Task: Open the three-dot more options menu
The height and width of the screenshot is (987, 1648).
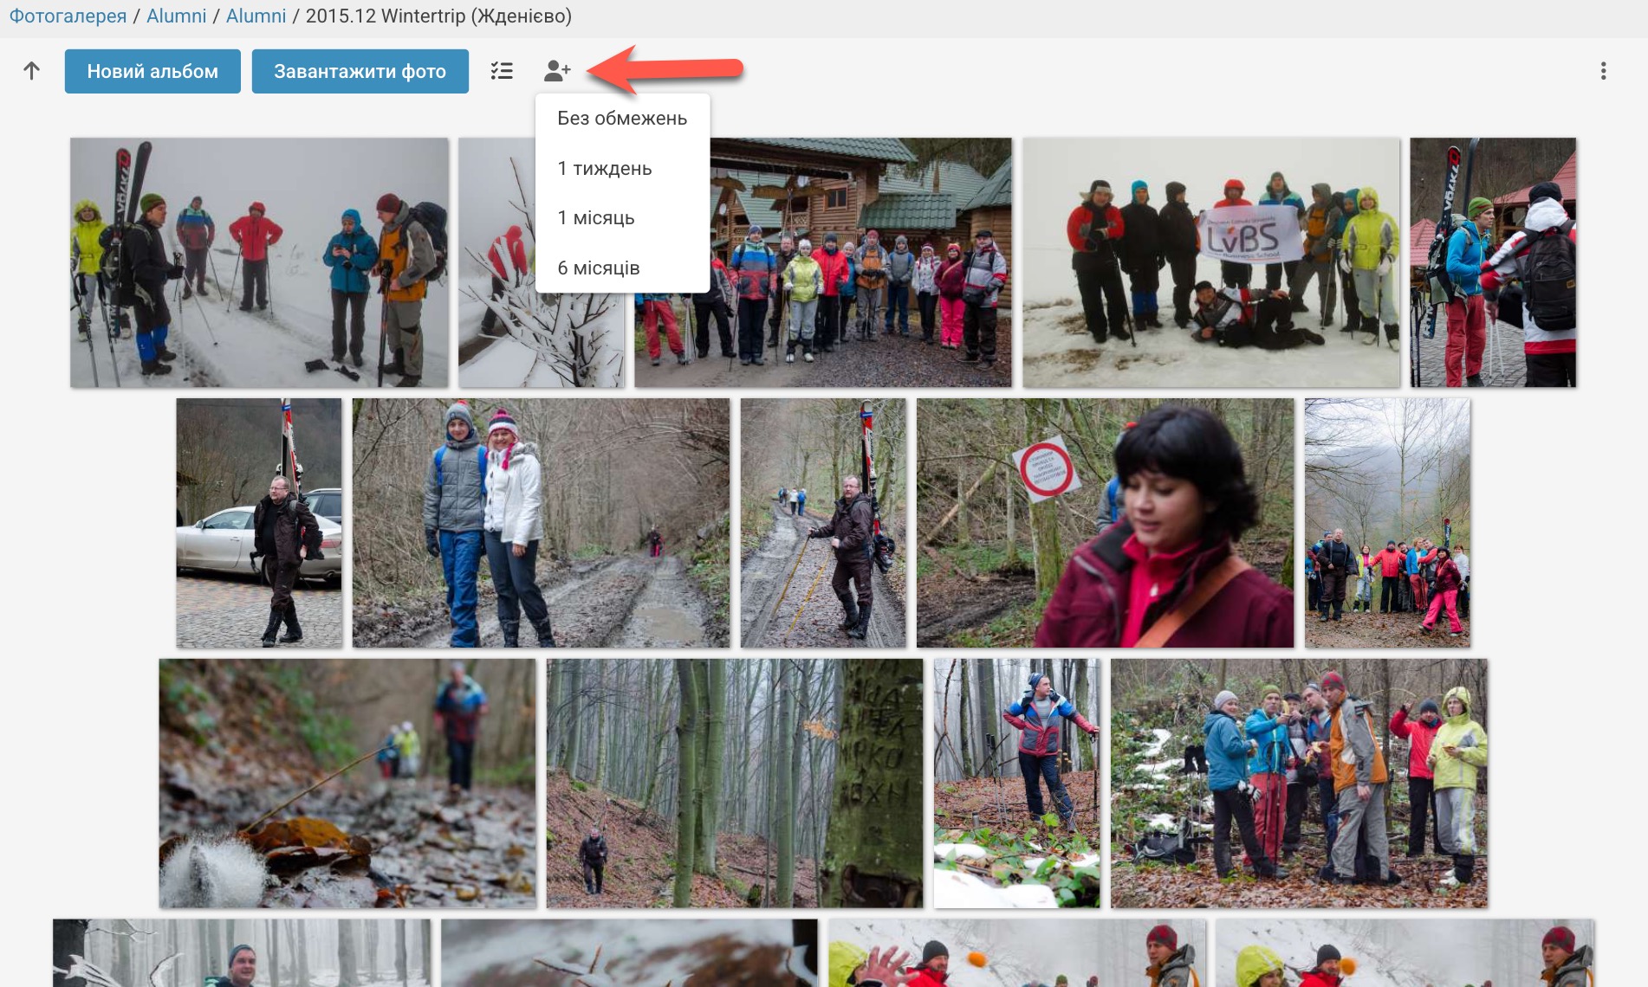Action: pos(1603,71)
